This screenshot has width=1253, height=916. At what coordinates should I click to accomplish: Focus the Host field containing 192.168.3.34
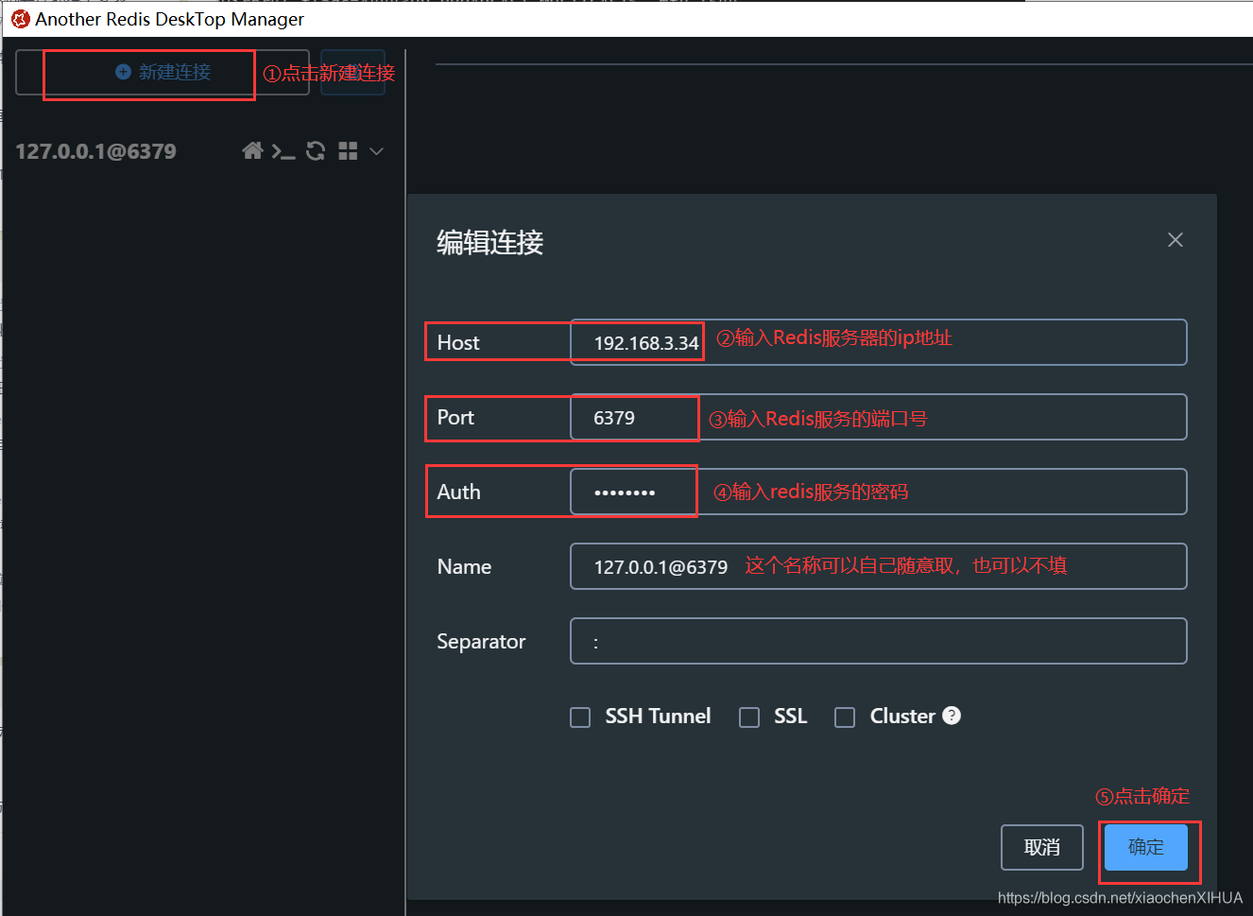click(x=879, y=342)
